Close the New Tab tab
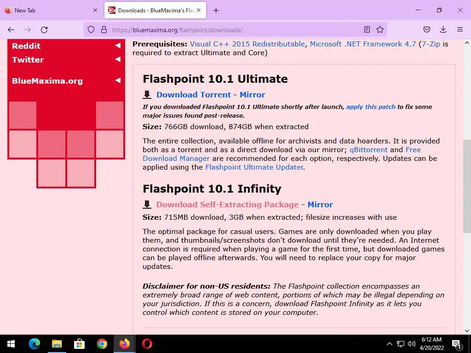Viewport: 471px width, 353px height. (95, 10)
